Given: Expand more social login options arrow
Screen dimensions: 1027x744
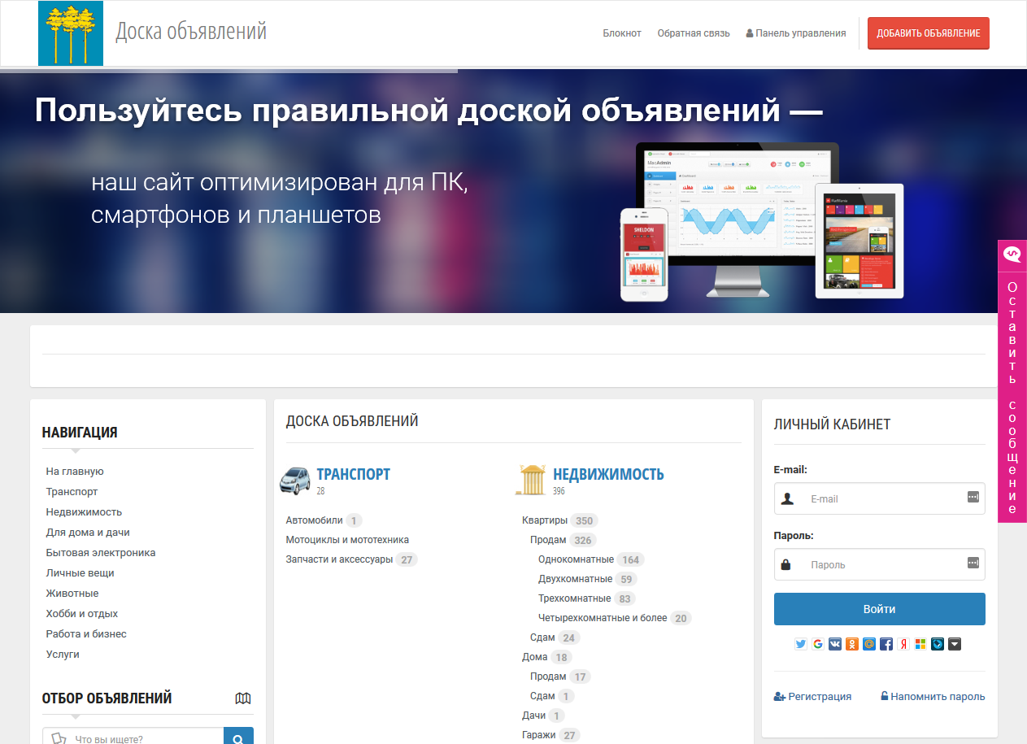Looking at the screenshot, I should [955, 644].
